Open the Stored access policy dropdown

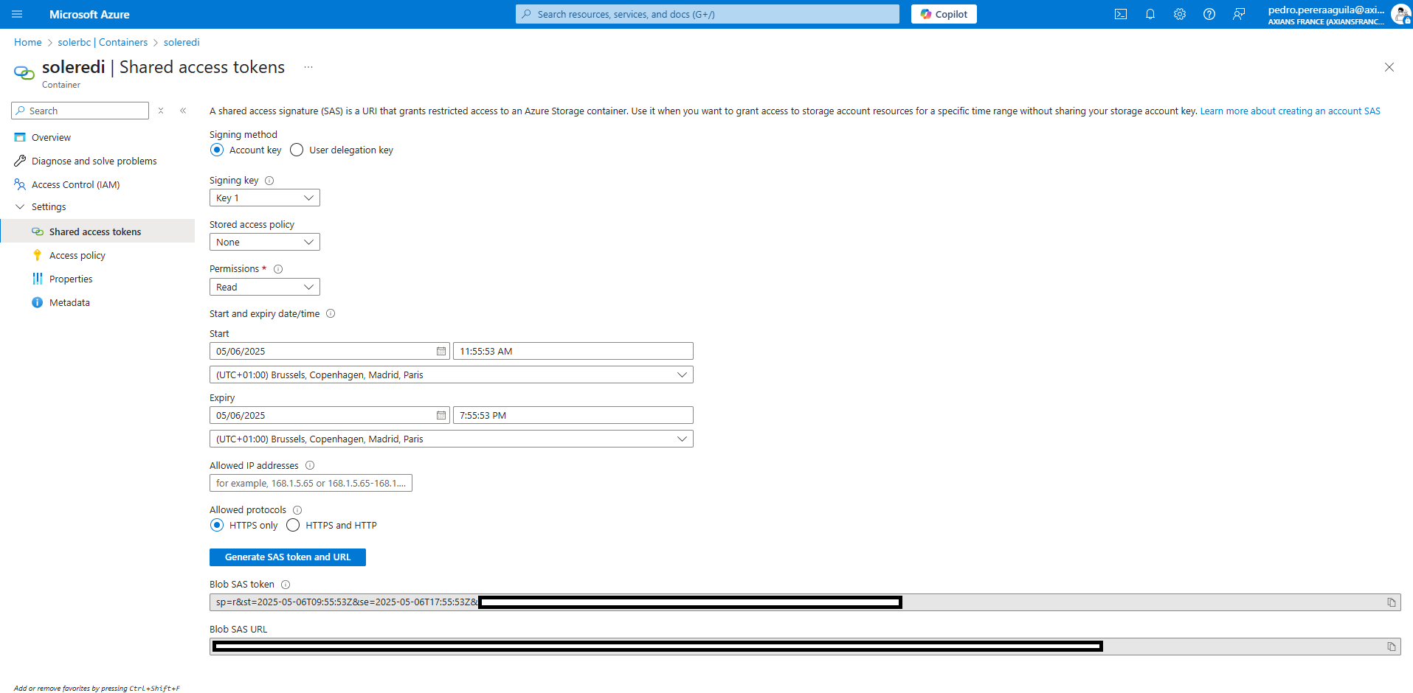(x=264, y=243)
